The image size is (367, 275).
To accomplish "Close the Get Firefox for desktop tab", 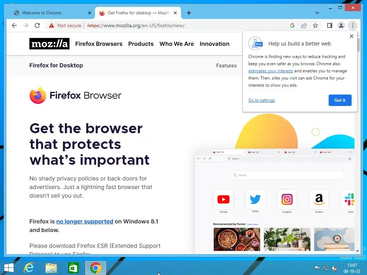I will tap(175, 13).
